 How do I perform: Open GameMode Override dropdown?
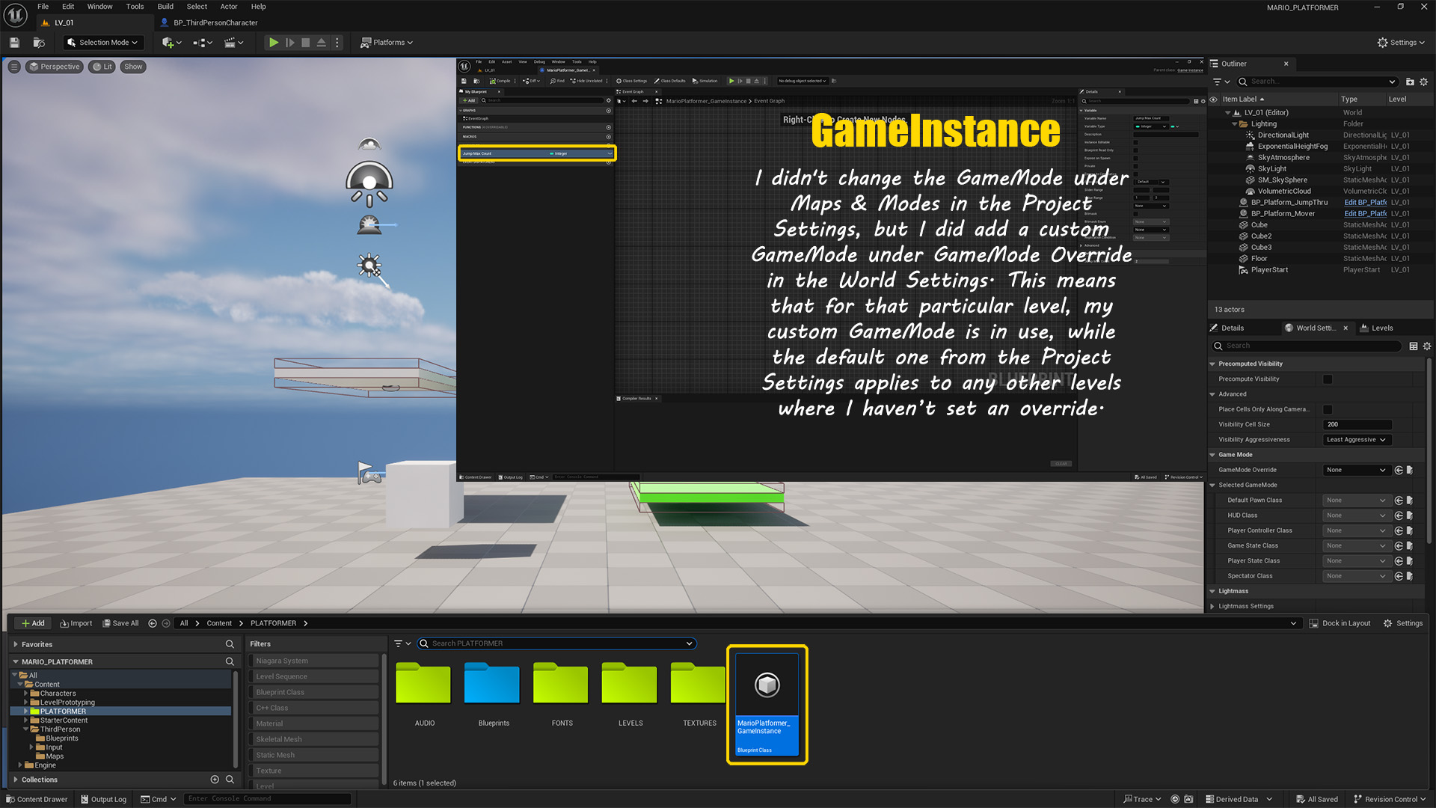(x=1357, y=470)
